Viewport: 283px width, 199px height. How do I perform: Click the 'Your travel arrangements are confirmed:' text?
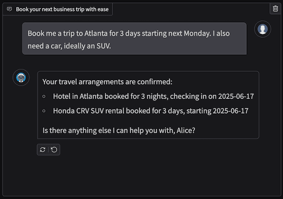[107, 82]
